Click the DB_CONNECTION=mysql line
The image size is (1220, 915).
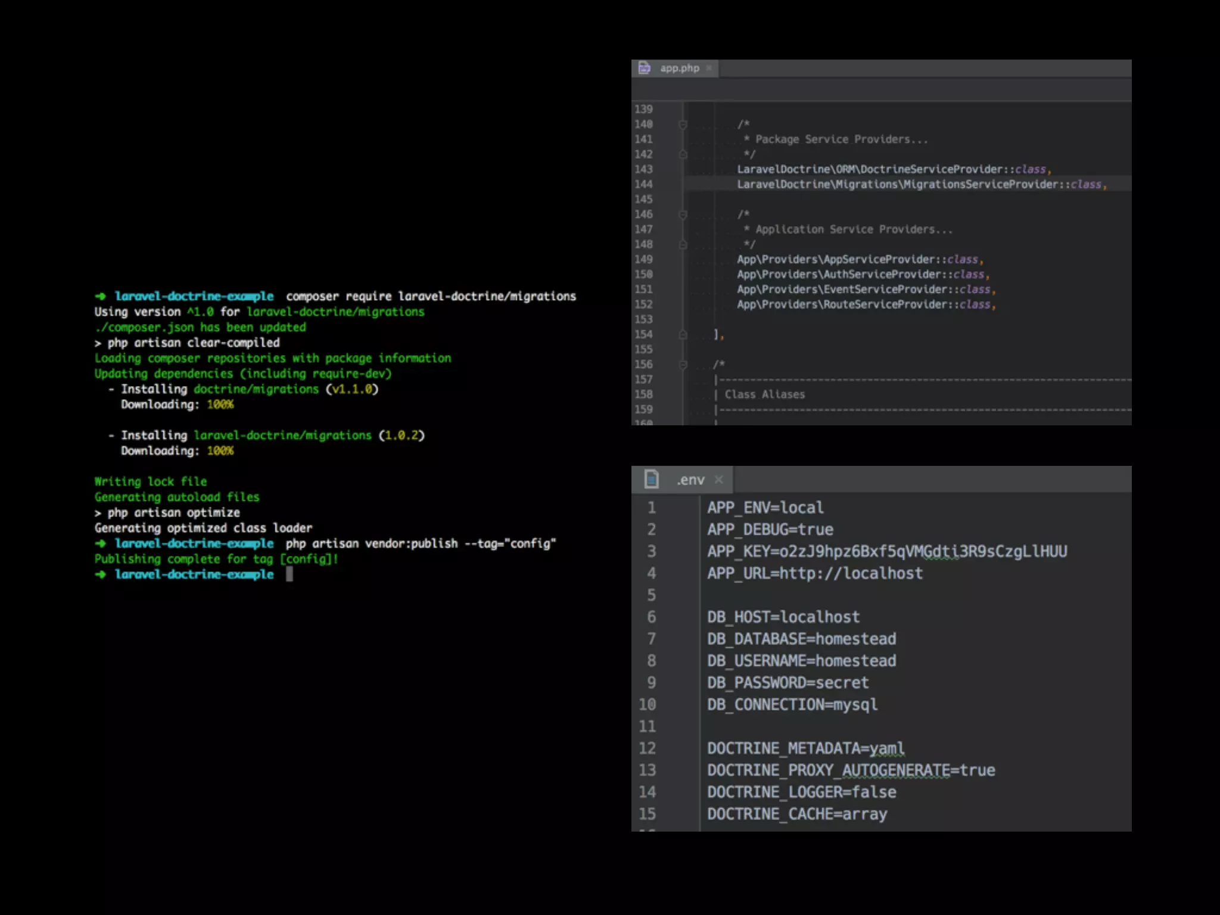[792, 704]
